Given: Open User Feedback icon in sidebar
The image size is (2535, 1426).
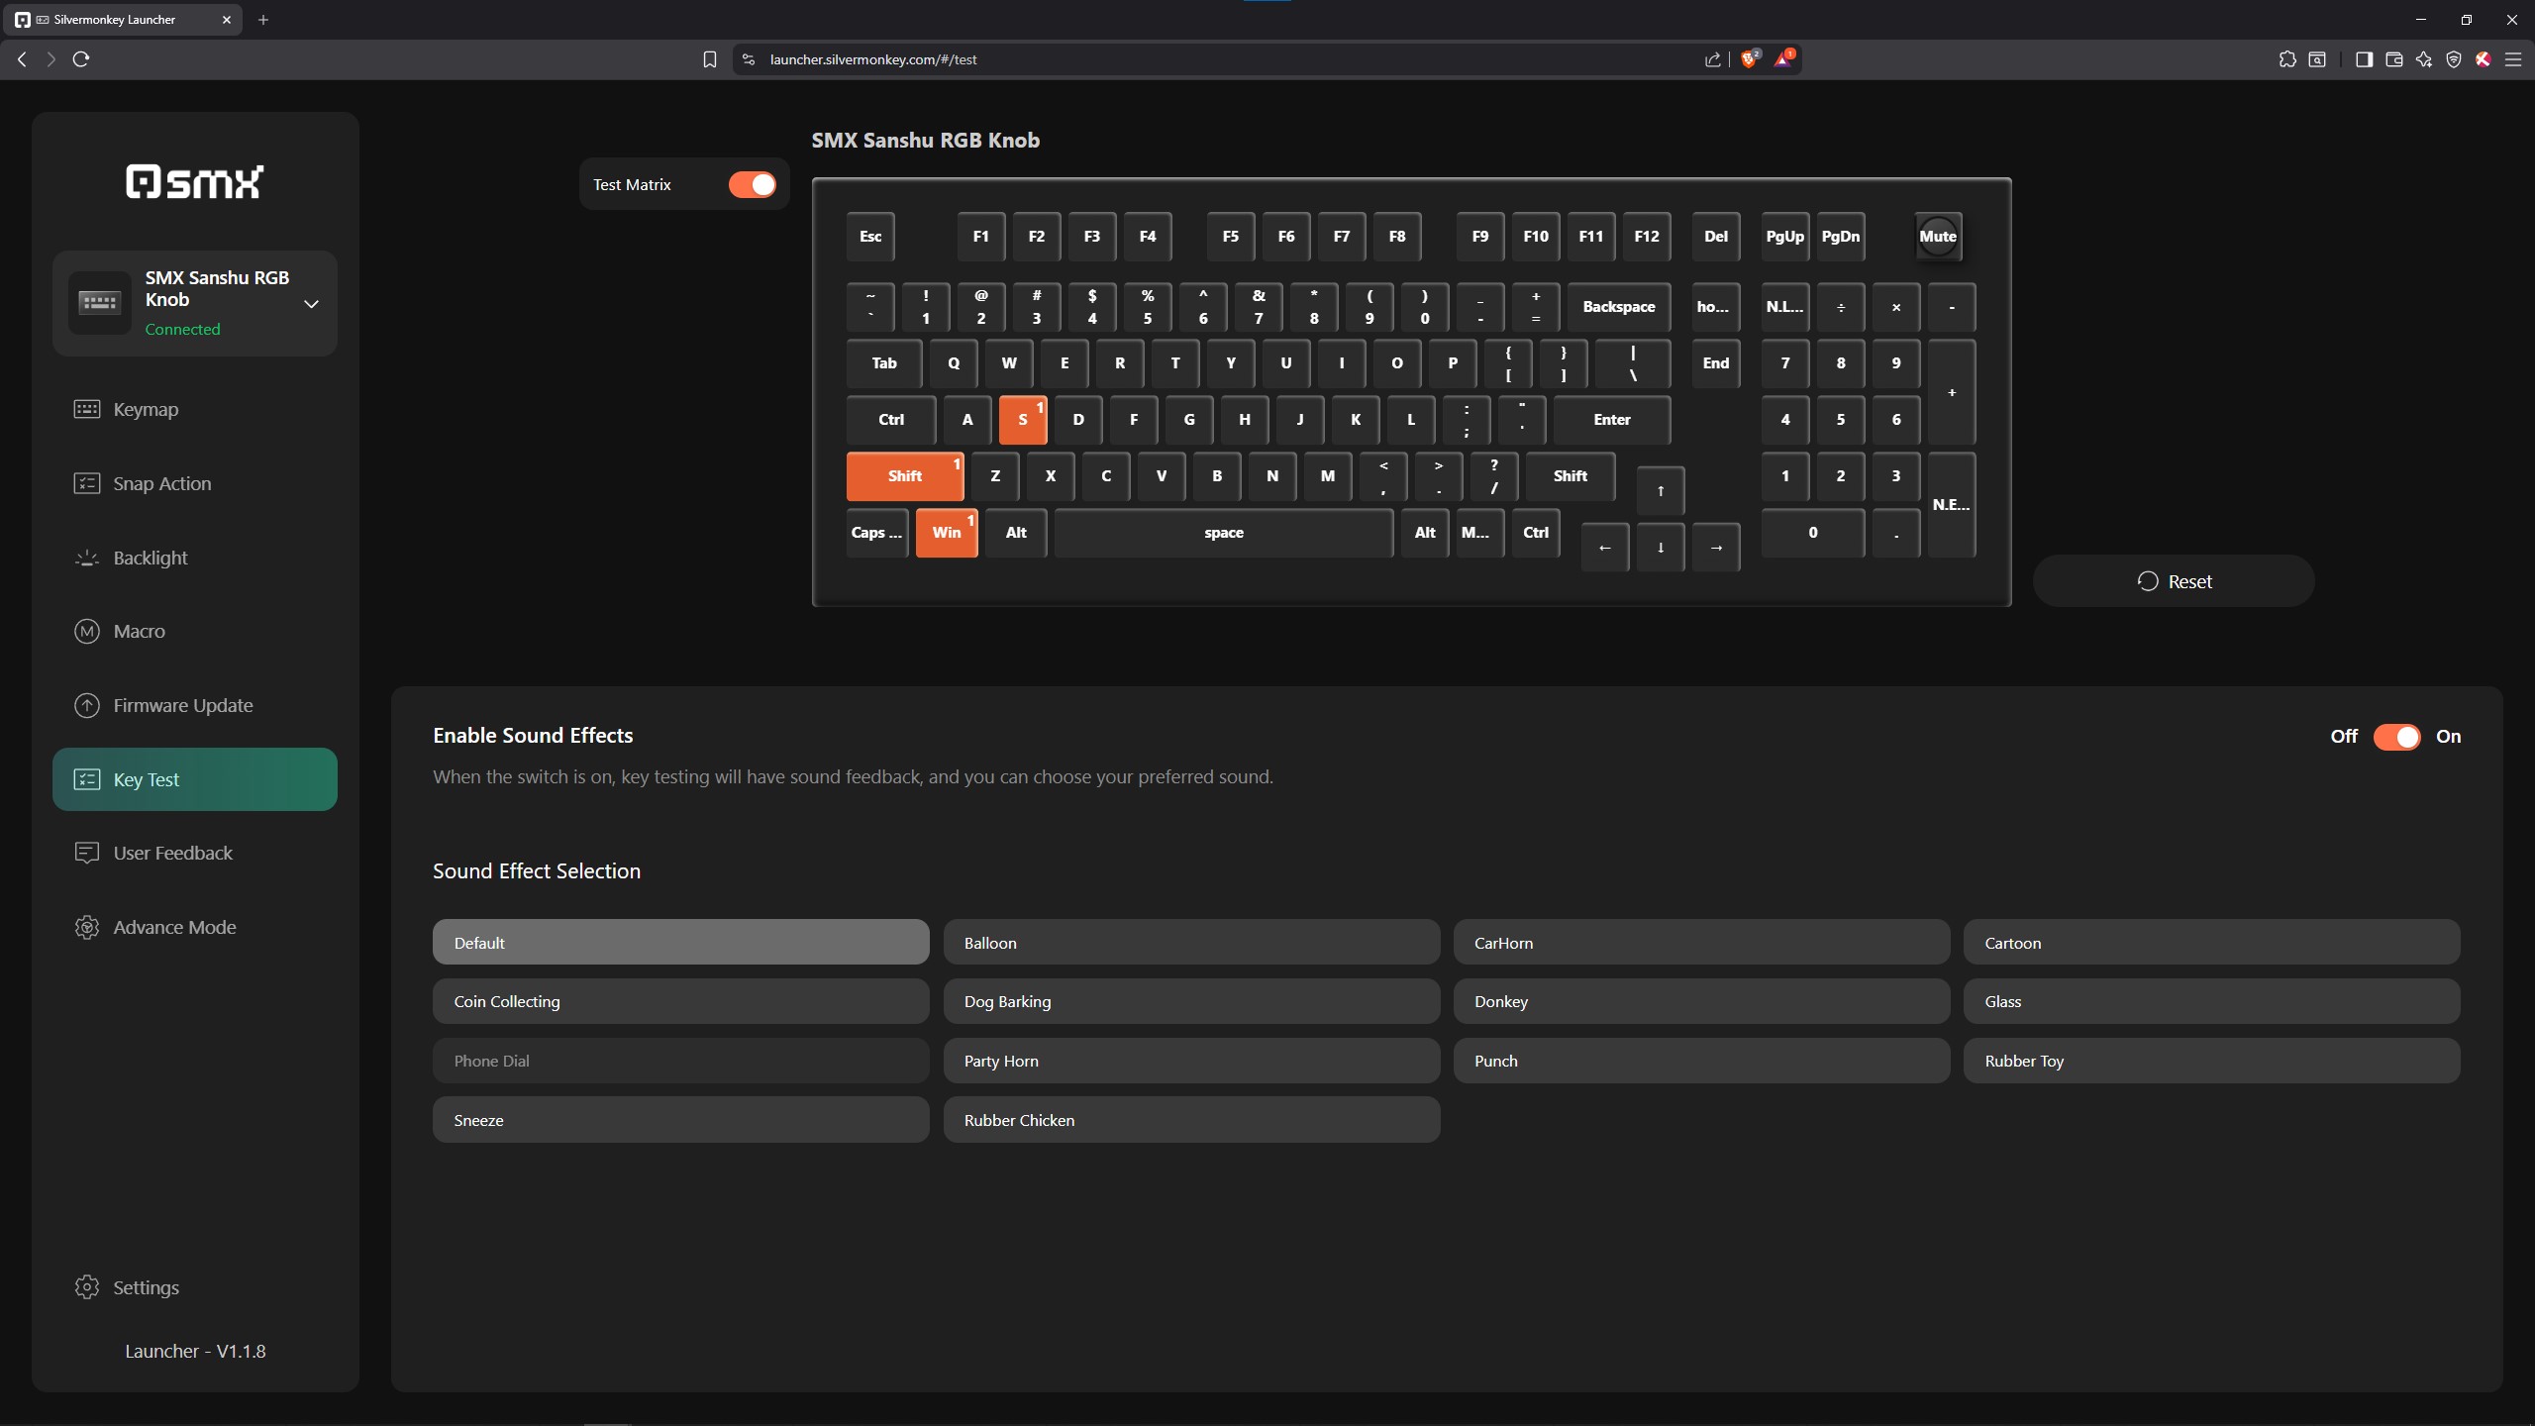Looking at the screenshot, I should point(87,853).
